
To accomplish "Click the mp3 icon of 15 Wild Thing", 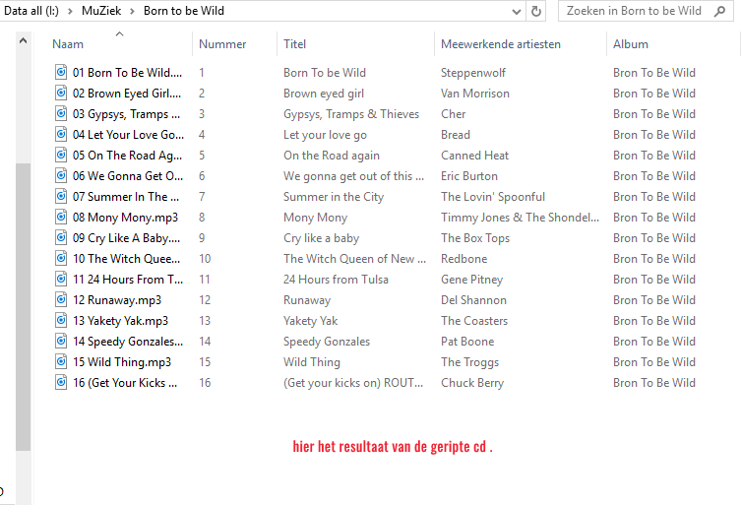I will [x=61, y=361].
